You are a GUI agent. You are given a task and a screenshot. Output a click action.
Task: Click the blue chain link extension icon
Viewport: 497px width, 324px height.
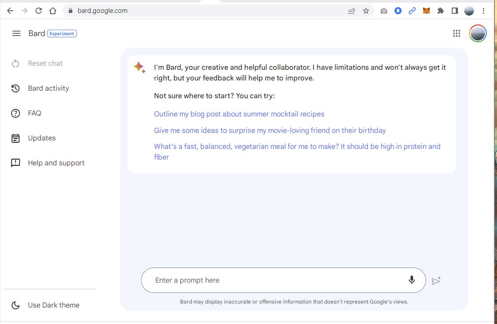[412, 11]
